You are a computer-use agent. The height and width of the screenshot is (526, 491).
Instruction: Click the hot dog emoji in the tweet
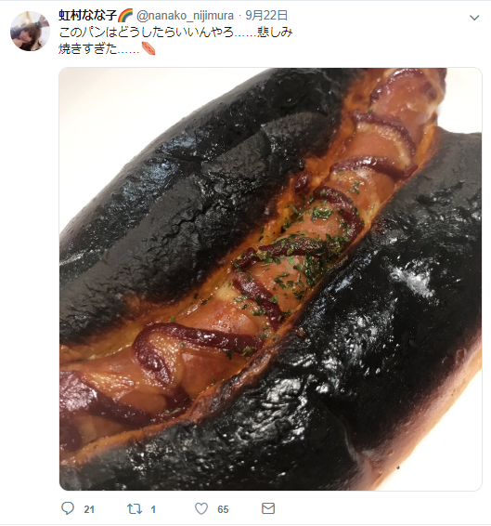click(149, 48)
